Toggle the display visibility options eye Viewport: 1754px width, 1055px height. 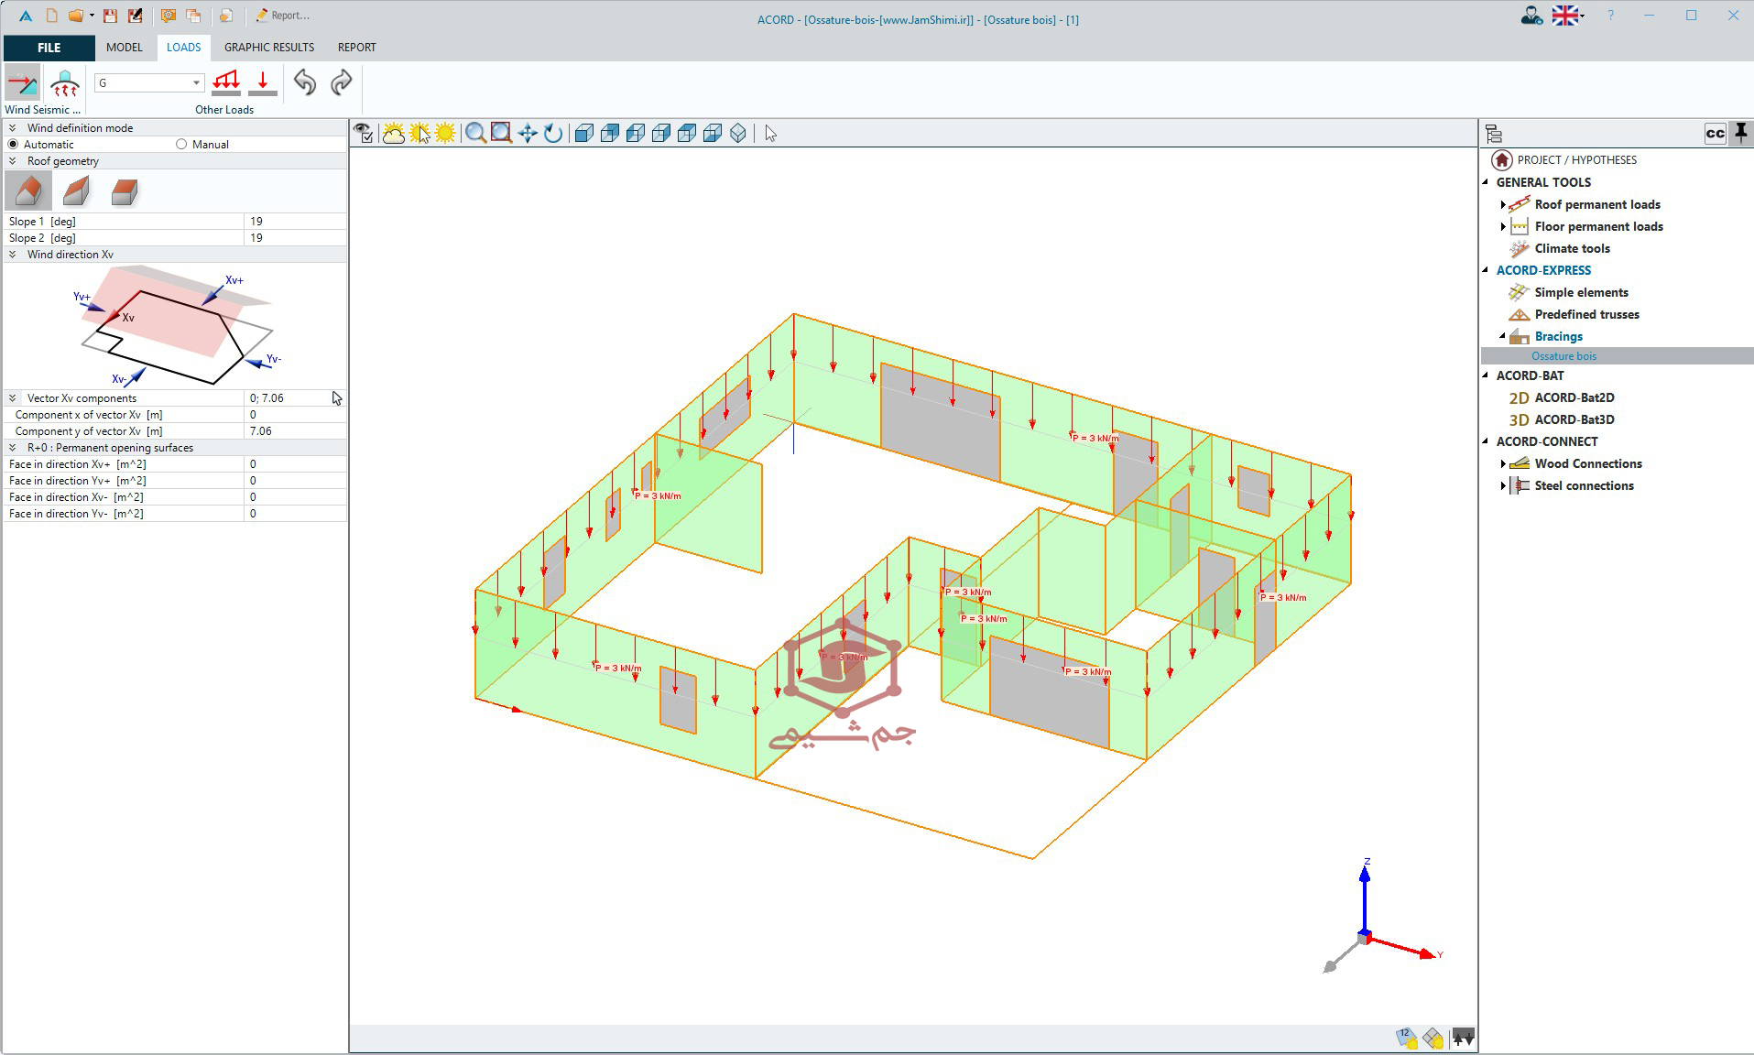click(x=364, y=134)
